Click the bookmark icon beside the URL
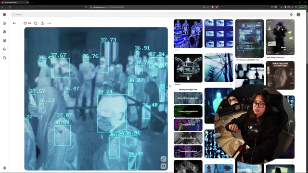Screen dimensions: 308x173 pyautogui.click(x=86, y=7)
